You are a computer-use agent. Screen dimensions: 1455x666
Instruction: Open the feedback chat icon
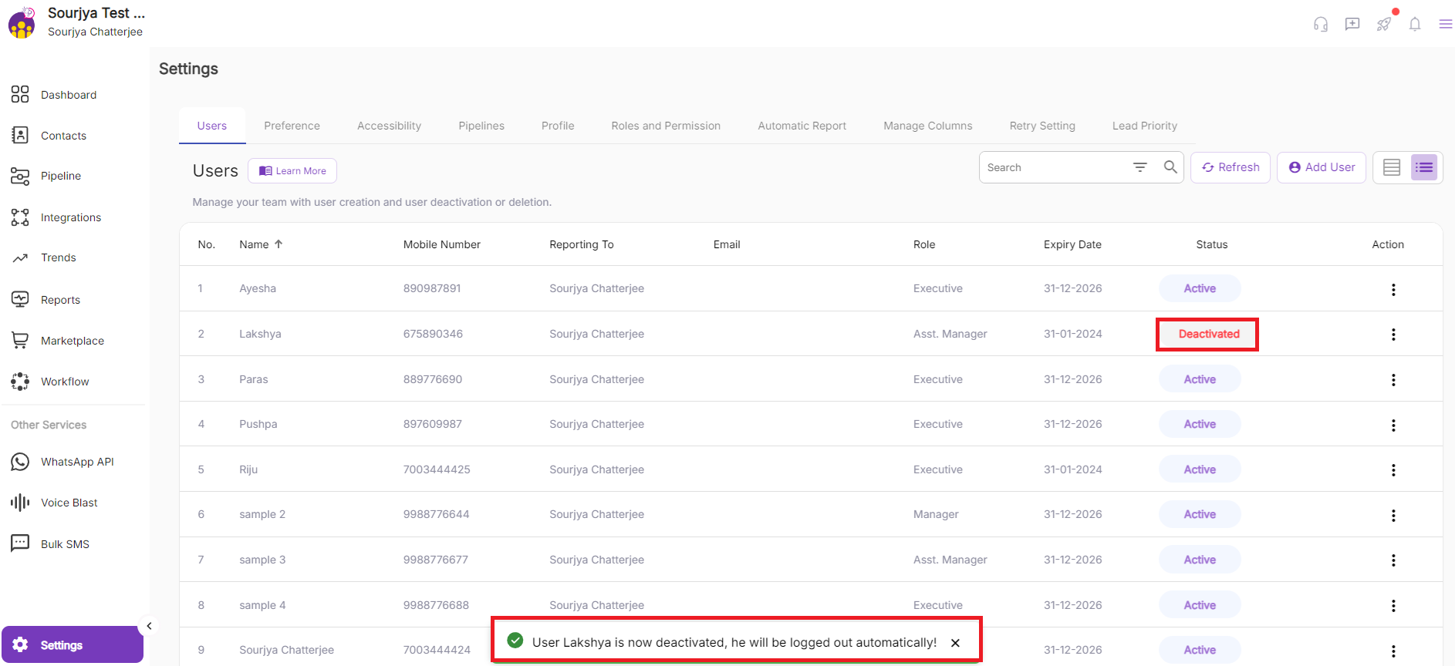[x=1352, y=24]
